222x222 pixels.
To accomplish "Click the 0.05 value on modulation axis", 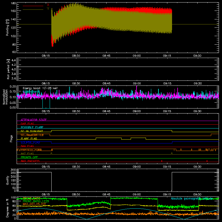I will [x=13, y=102].
